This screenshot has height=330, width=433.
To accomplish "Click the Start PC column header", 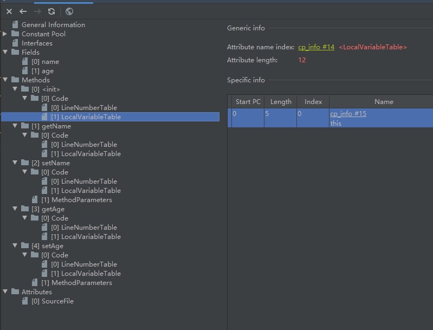I will coord(248,102).
